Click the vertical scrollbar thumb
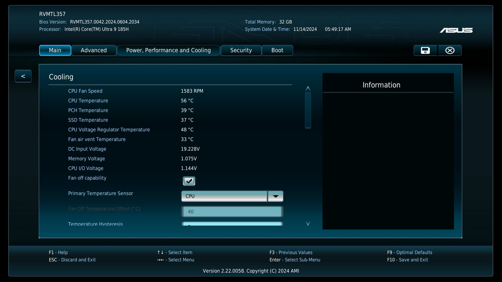The height and width of the screenshot is (282, 502). 308,110
